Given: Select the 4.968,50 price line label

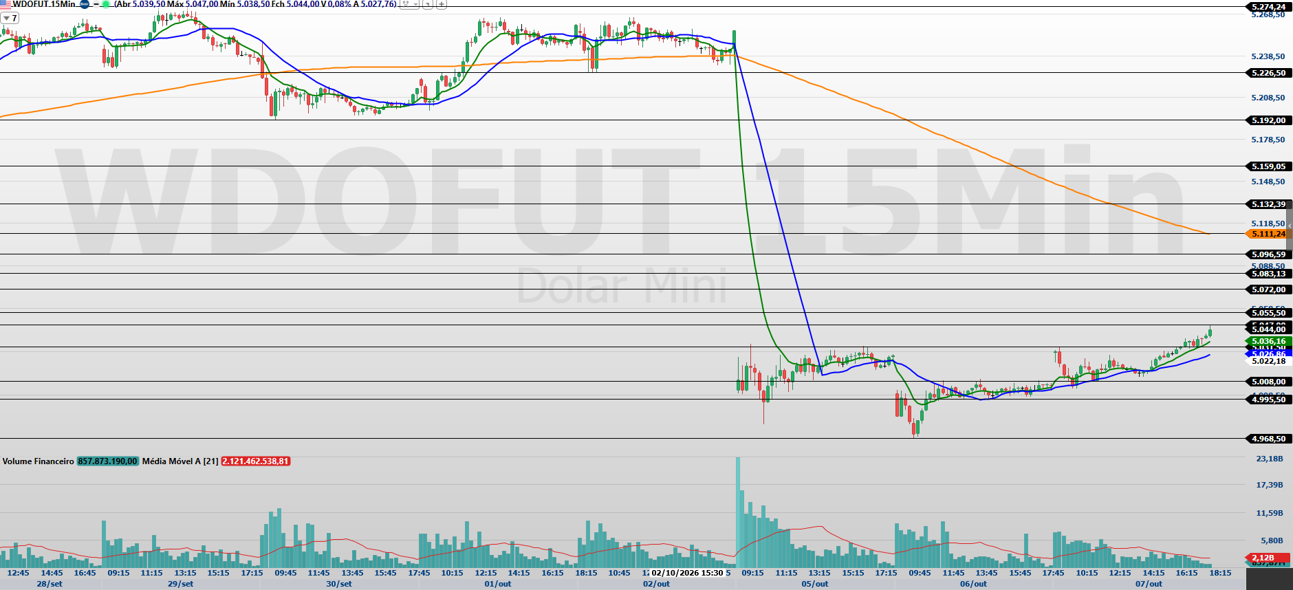Looking at the screenshot, I should [1268, 439].
